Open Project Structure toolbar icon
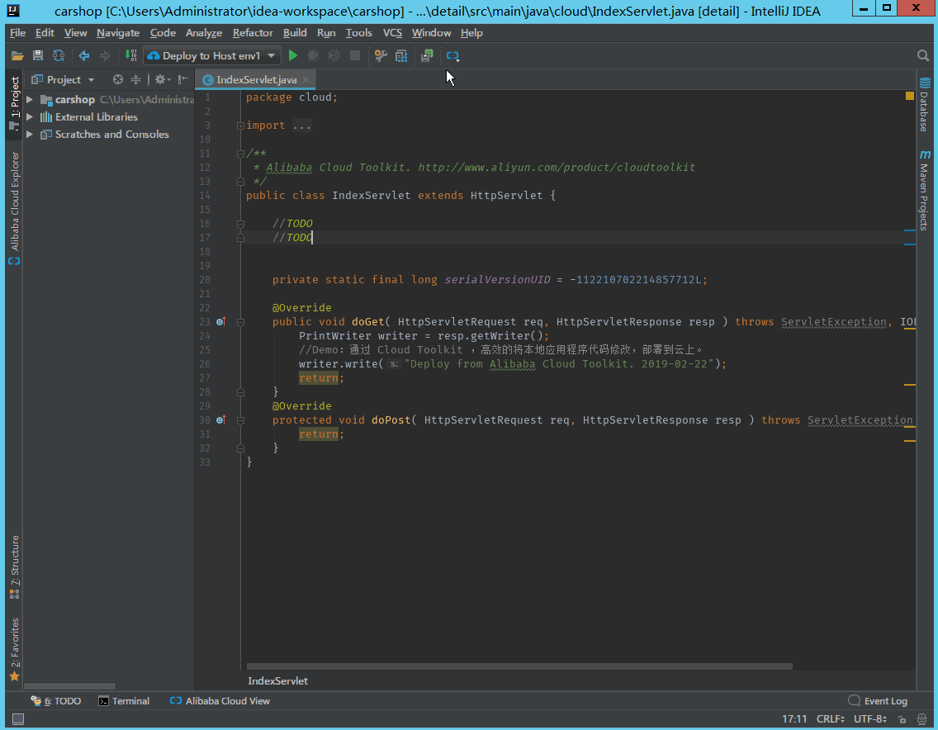This screenshot has height=730, width=938. [x=401, y=55]
